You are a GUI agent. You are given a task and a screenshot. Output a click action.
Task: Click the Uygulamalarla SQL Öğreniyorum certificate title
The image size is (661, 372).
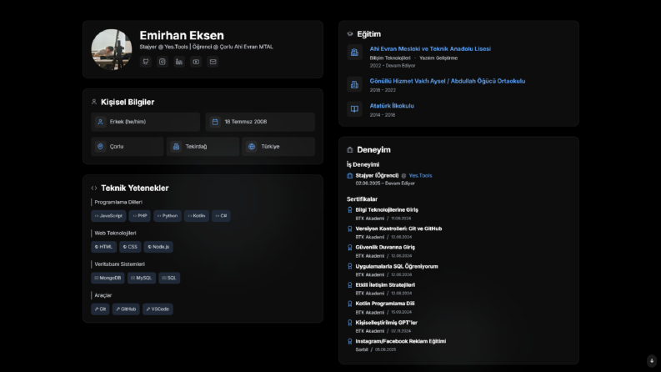(x=397, y=266)
